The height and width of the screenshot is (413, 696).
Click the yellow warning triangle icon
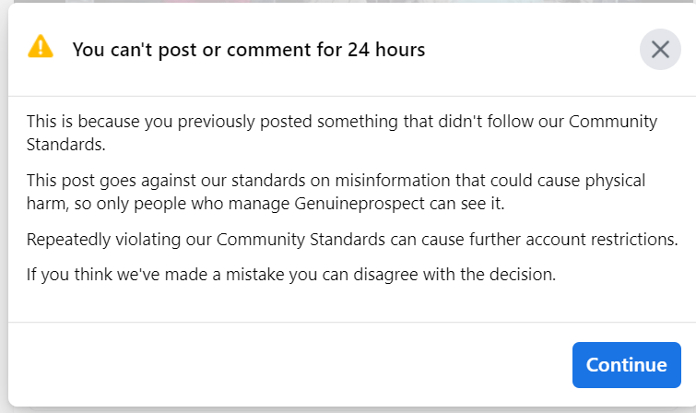pos(41,47)
